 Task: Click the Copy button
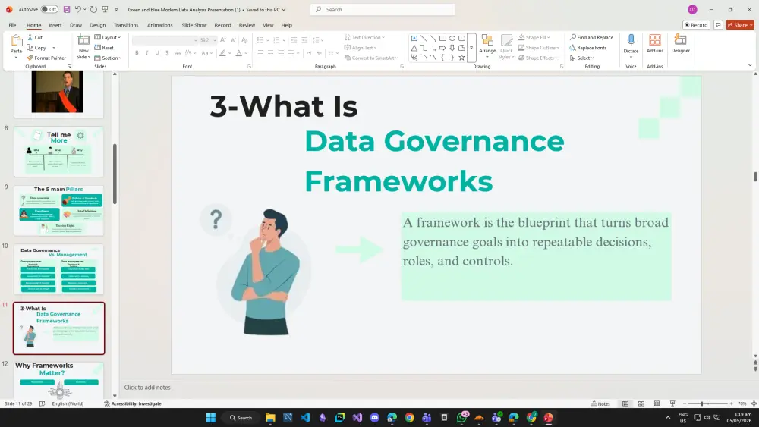coord(36,47)
